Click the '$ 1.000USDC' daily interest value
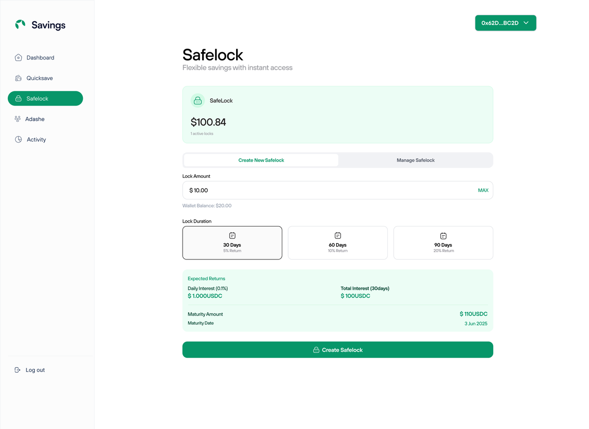 click(205, 296)
